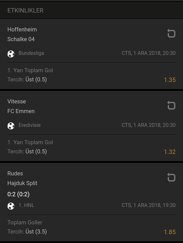Select the 1.85 odds value
This screenshot has height=243, width=183.
tap(170, 232)
